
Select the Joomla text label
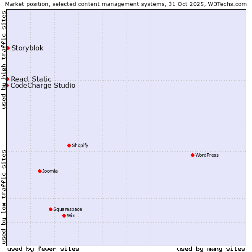(50, 171)
